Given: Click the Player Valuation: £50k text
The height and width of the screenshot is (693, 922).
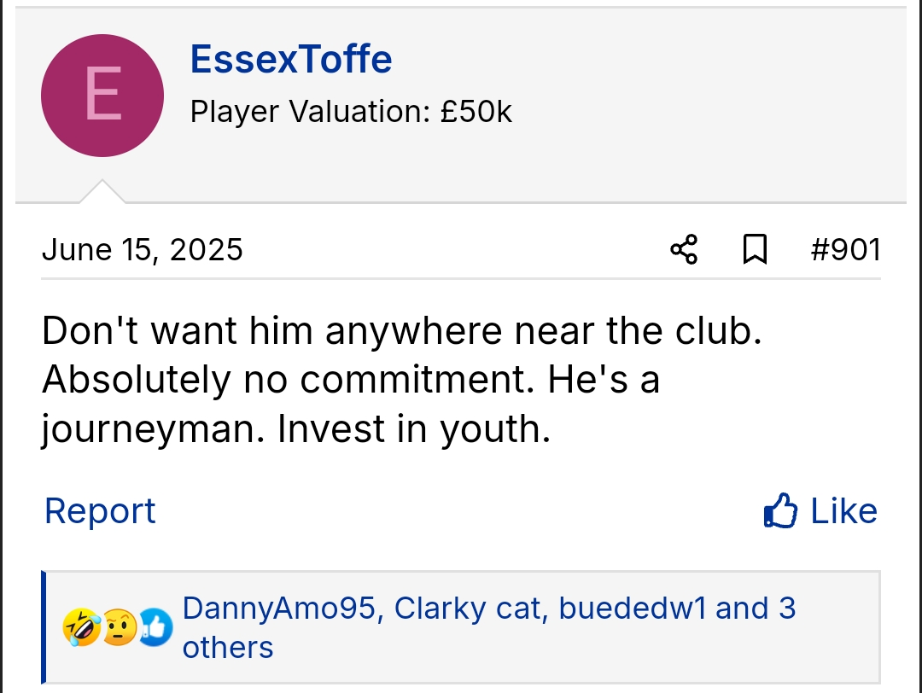Looking at the screenshot, I should point(351,112).
